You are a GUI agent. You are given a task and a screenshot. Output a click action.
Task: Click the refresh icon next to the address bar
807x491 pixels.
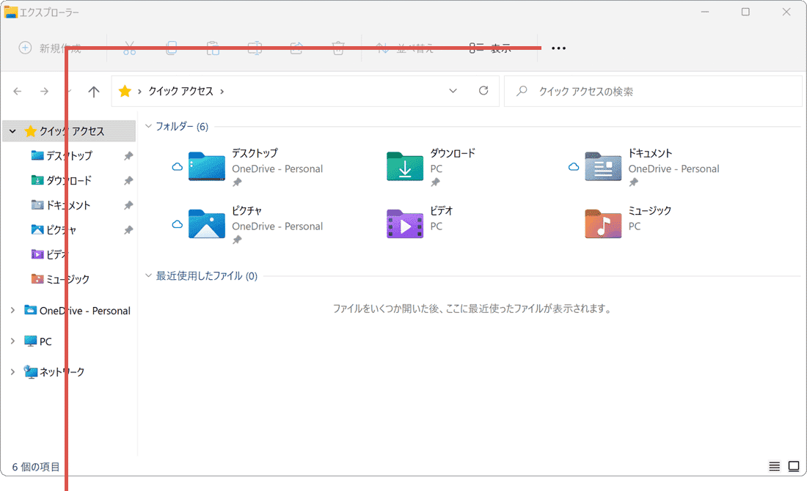tap(483, 91)
